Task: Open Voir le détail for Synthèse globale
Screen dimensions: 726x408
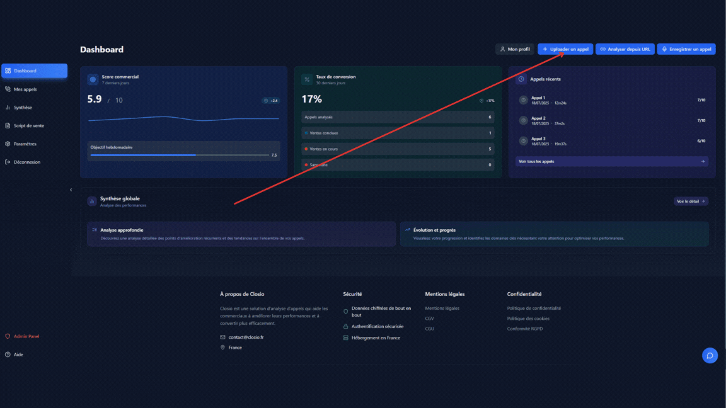Action: coord(691,201)
